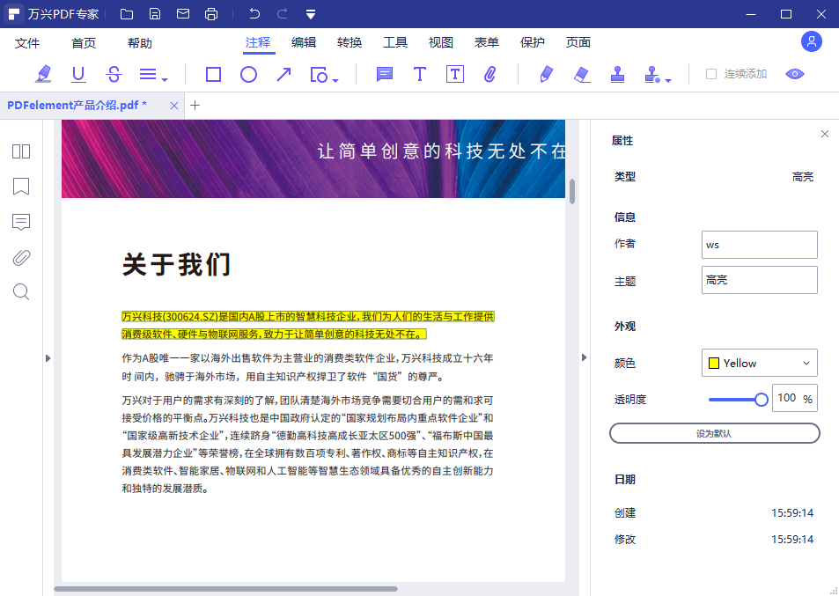Click 设为默认 button

pos(714,433)
